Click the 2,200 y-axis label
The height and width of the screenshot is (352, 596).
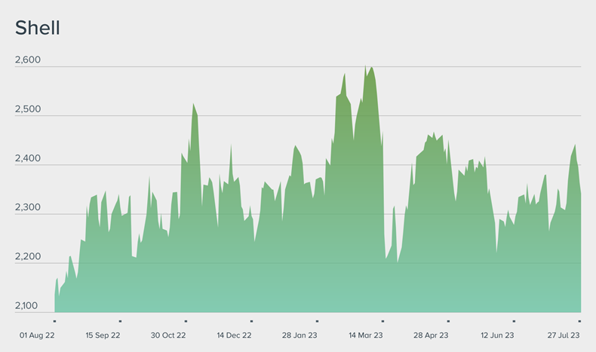(x=27, y=257)
